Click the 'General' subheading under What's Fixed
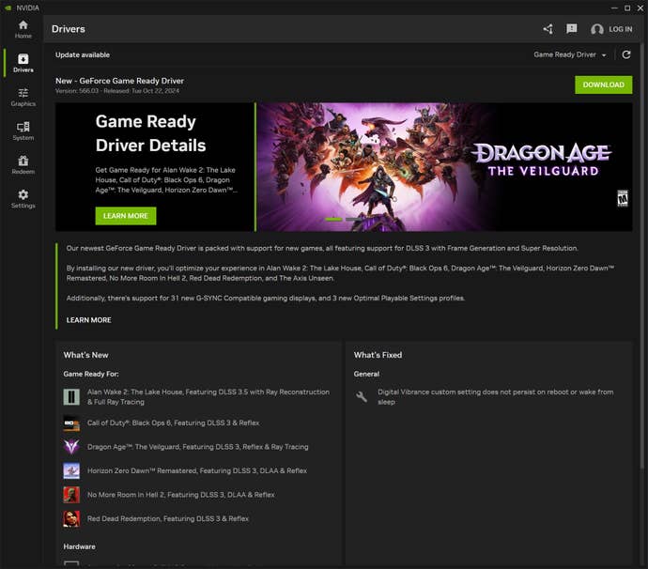The width and height of the screenshot is (648, 569). click(x=366, y=374)
